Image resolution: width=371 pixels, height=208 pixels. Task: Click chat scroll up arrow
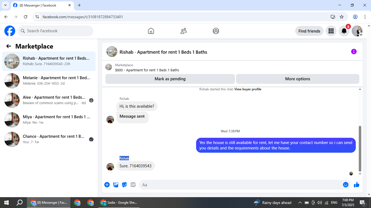coord(360,89)
